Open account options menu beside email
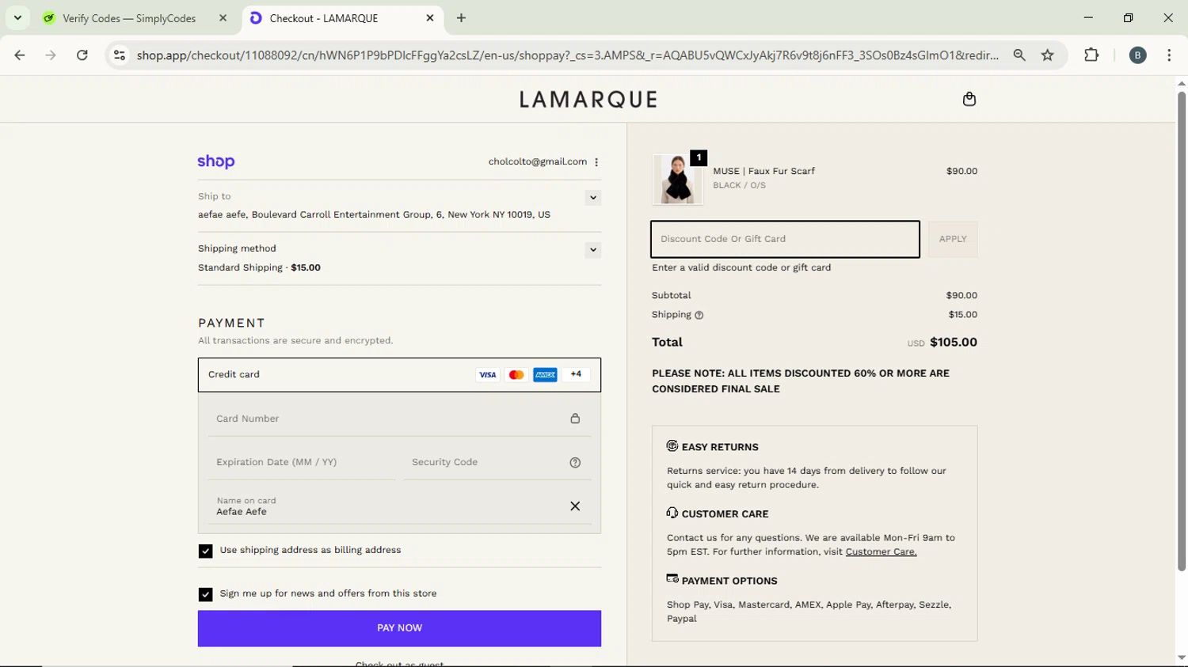Viewport: 1188px width, 667px height. point(596,162)
